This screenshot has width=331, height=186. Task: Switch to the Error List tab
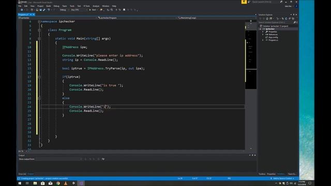tap(22, 174)
